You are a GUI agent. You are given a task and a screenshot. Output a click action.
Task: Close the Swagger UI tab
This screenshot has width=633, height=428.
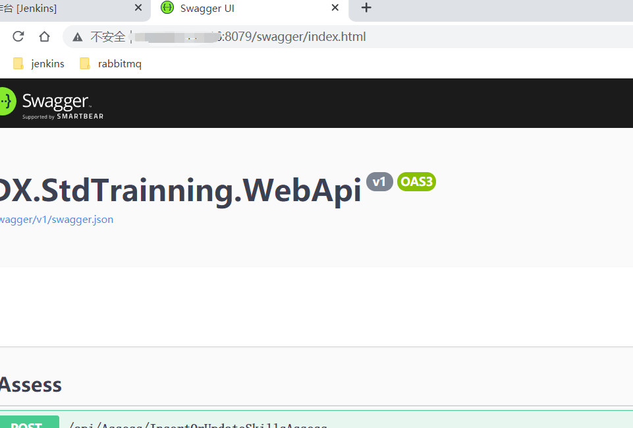point(335,8)
